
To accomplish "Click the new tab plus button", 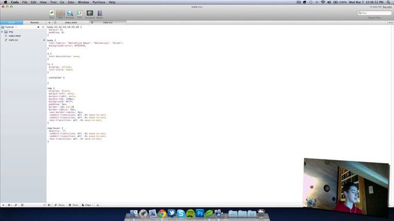I will (49, 23).
